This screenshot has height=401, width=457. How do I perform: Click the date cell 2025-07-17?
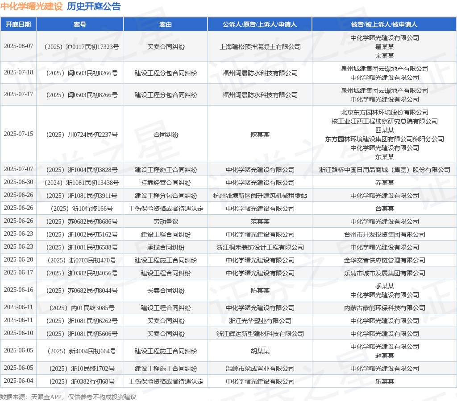[x=18, y=94]
